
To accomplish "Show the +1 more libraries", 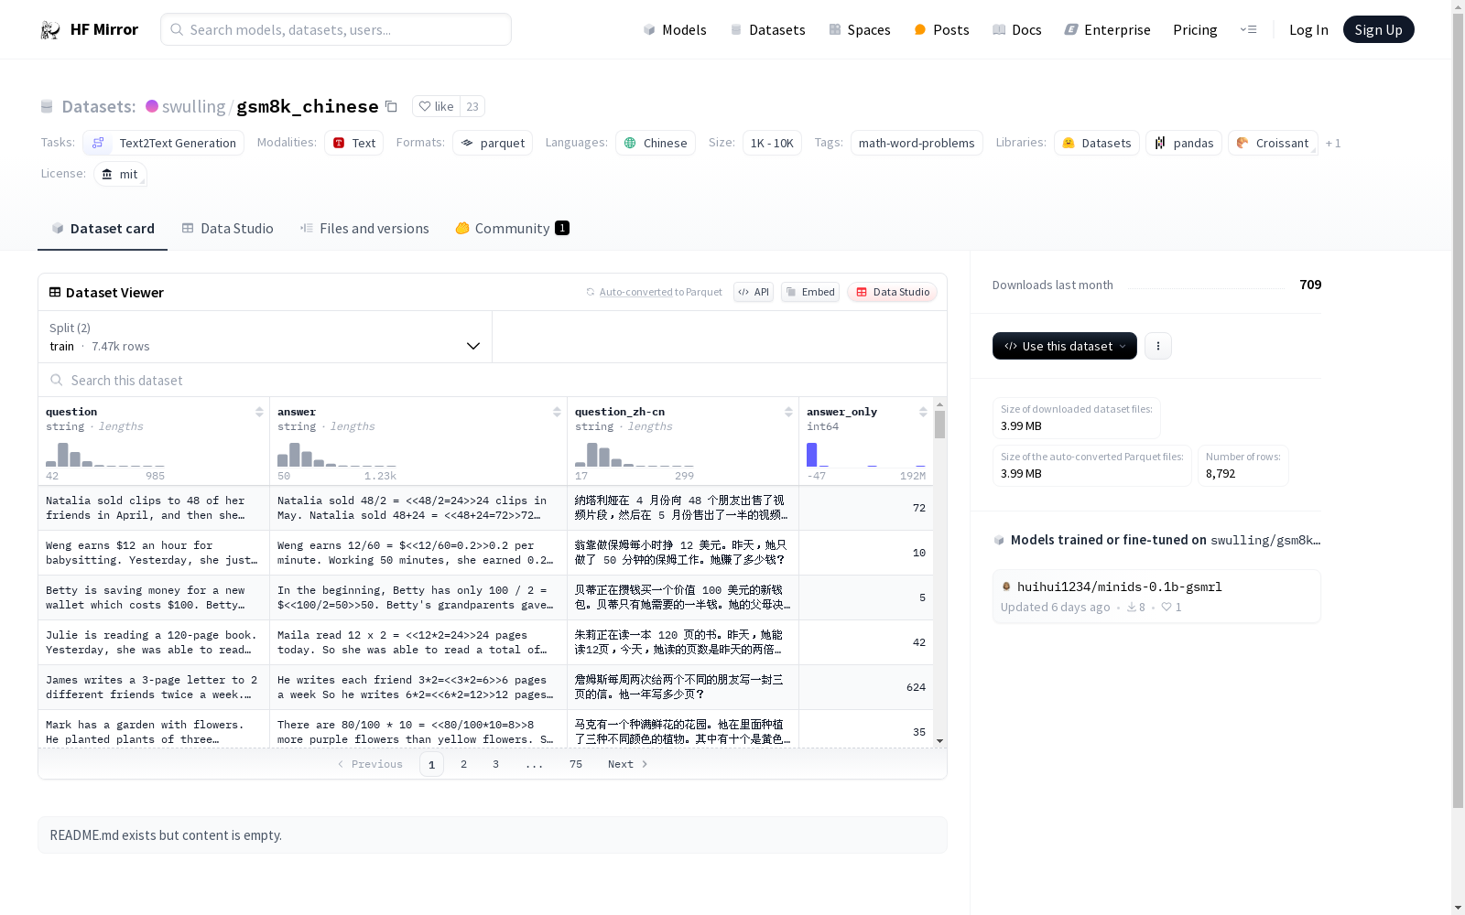I will 1333,144.
